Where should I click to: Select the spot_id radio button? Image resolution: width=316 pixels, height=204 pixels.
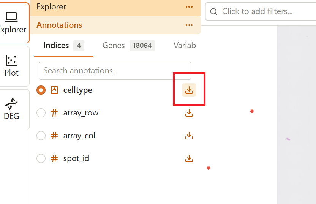[x=41, y=158]
